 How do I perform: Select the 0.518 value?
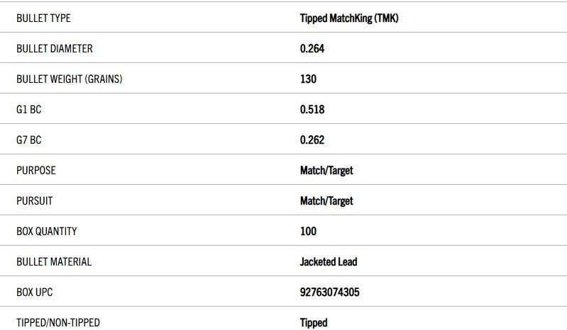coord(312,110)
